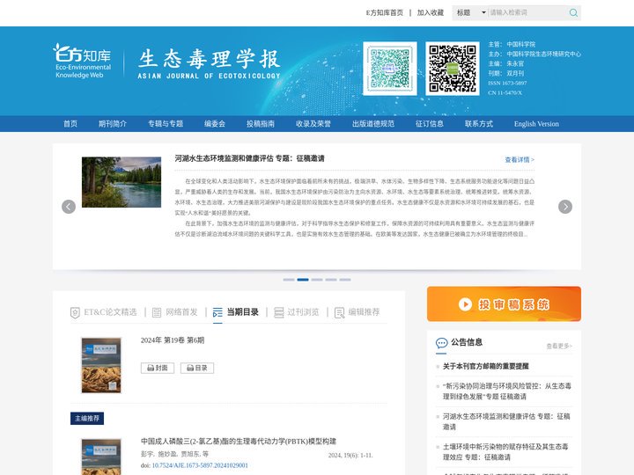Open the 标题 search type dropdown
This screenshot has width=634, height=475.
[x=470, y=13]
